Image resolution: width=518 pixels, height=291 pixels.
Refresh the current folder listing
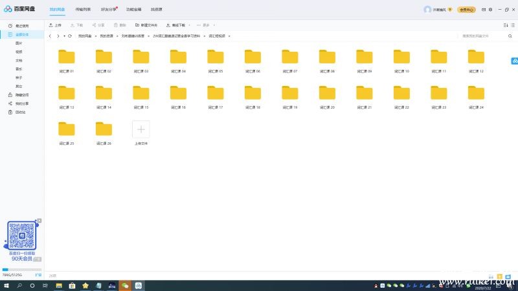[x=70, y=36]
